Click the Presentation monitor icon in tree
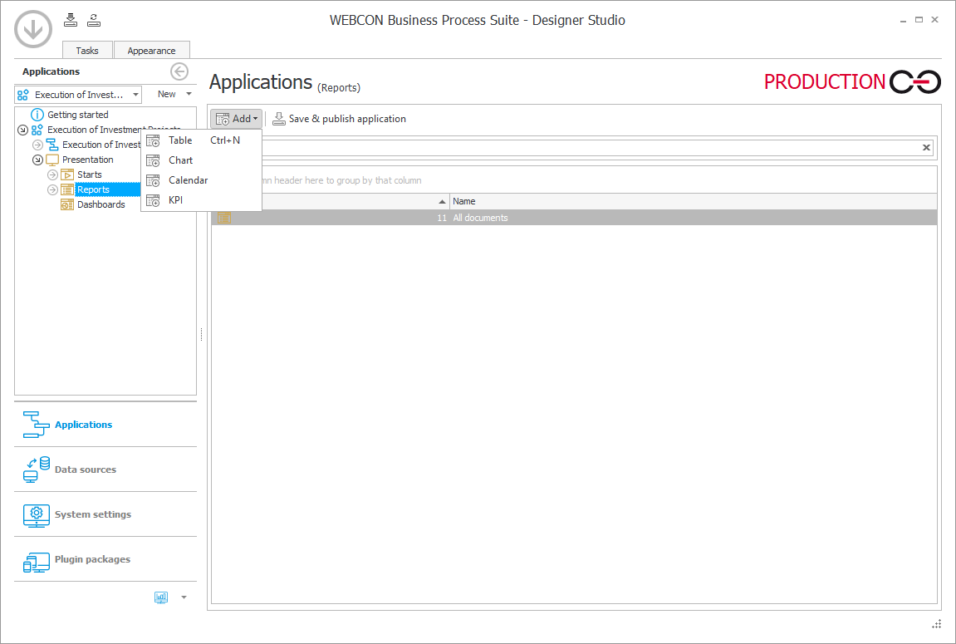The height and width of the screenshot is (644, 956). tap(52, 160)
